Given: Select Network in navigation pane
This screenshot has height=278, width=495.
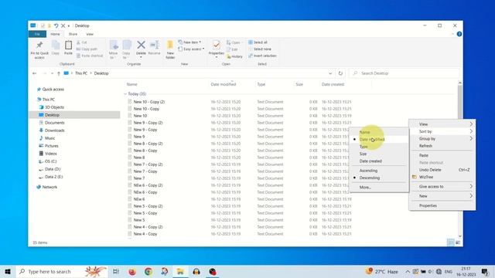Looking at the screenshot, I should (x=49, y=187).
